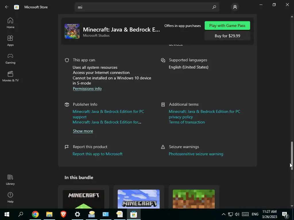
Task: Click Buy for $29.99 button
Action: click(x=227, y=36)
